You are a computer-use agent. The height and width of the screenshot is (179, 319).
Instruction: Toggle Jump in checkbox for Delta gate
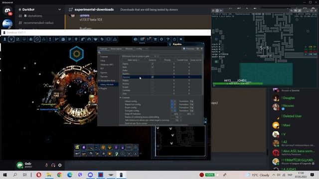[153, 71]
